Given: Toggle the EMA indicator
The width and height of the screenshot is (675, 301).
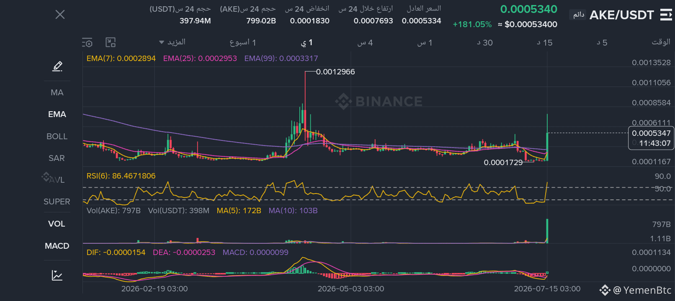Looking at the screenshot, I should pyautogui.click(x=57, y=114).
